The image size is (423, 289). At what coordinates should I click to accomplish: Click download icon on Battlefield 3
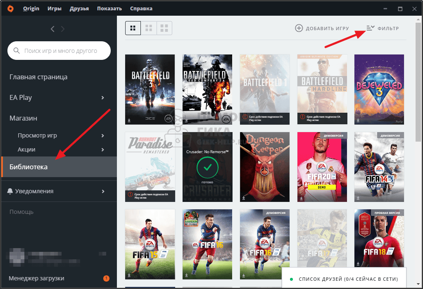click(x=129, y=120)
